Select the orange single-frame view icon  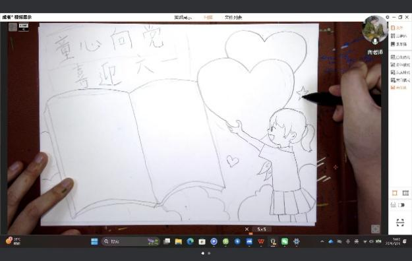(394, 193)
